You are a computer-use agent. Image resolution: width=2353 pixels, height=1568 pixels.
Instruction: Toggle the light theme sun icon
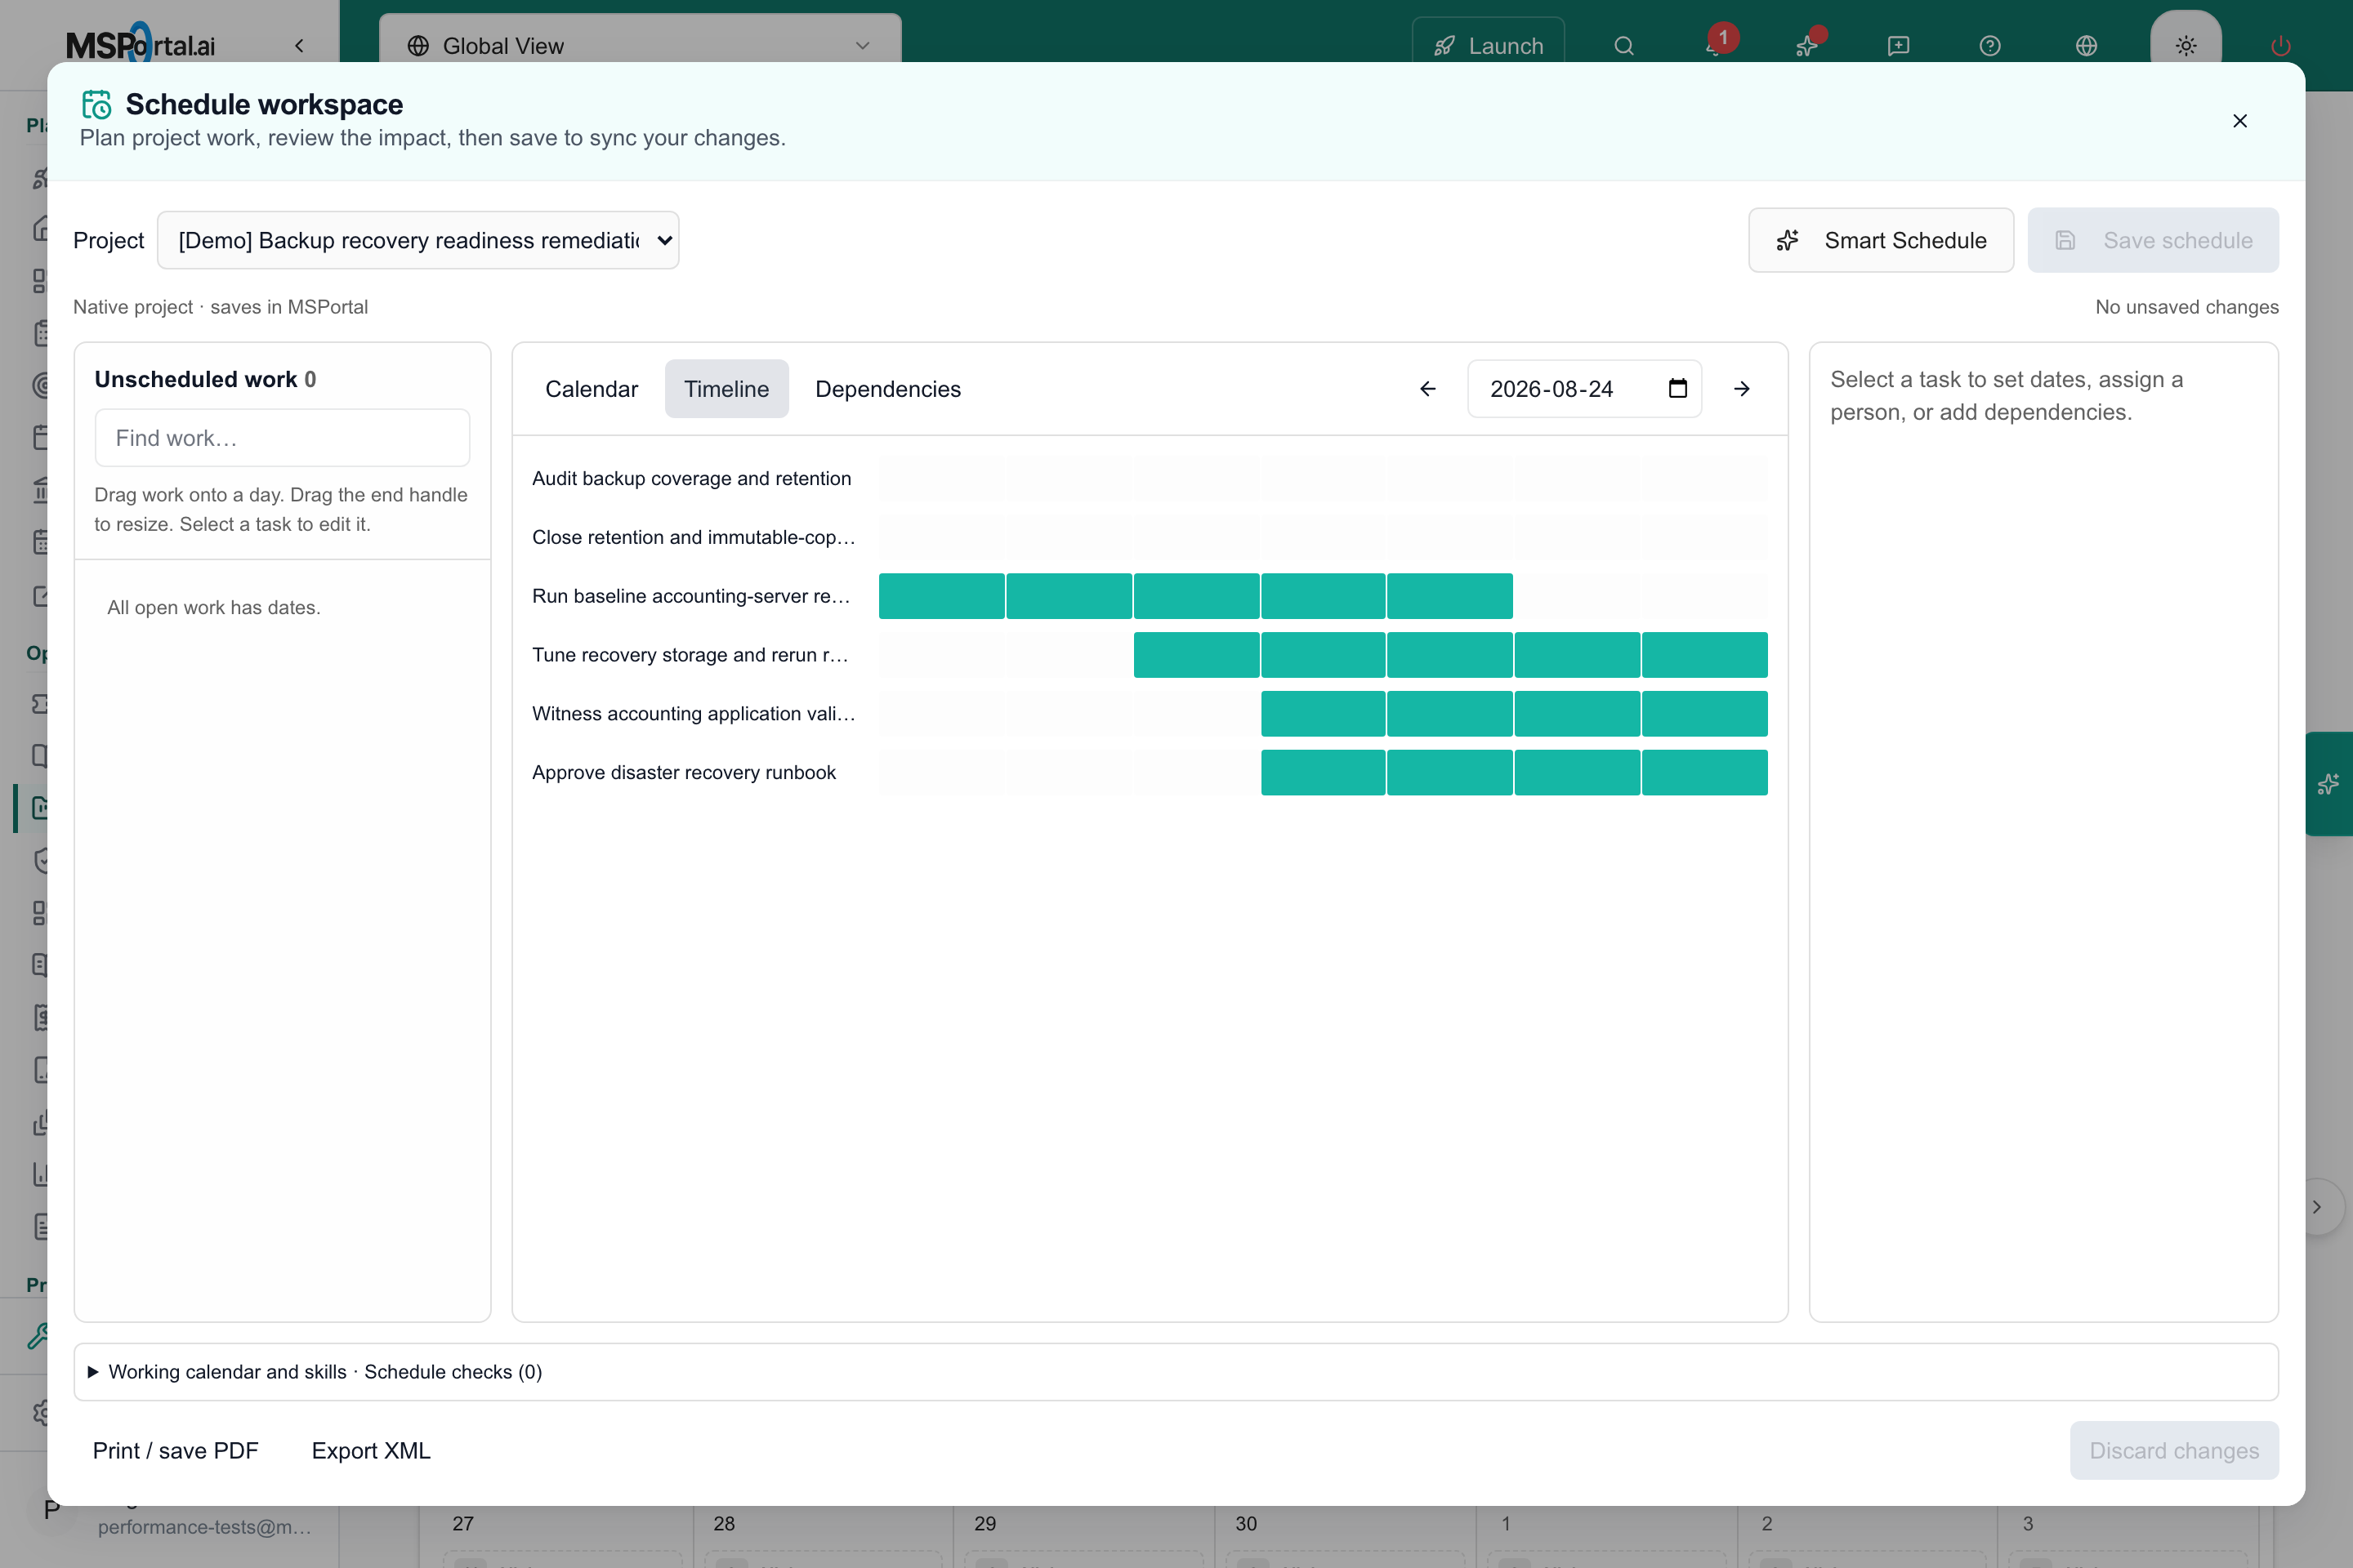coord(2186,46)
